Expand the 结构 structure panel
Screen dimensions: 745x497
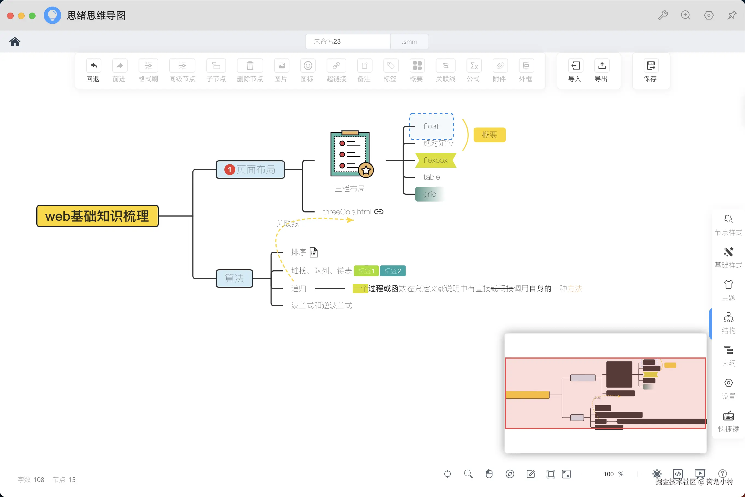pyautogui.click(x=728, y=318)
